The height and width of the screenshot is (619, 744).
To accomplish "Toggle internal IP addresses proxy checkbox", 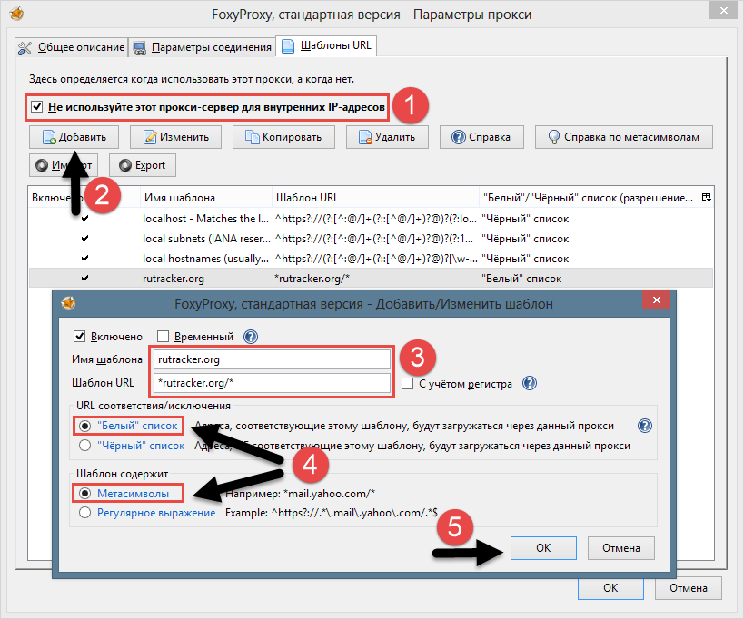I will pos(37,107).
